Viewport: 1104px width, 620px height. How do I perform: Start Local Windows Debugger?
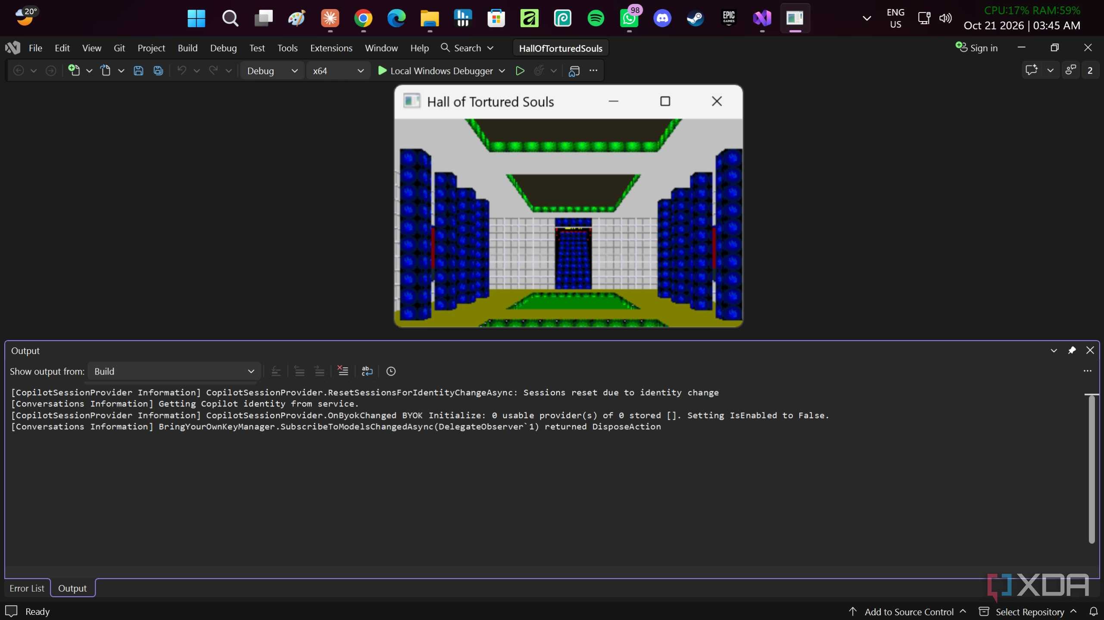pos(435,71)
